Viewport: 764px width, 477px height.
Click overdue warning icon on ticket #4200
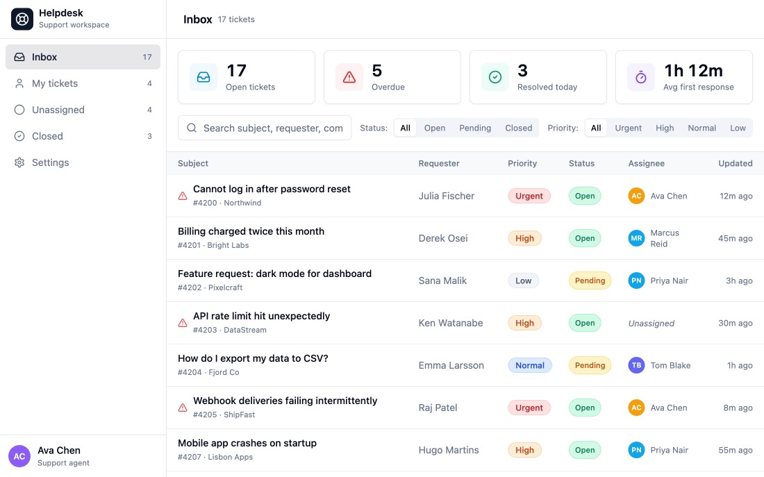point(183,196)
